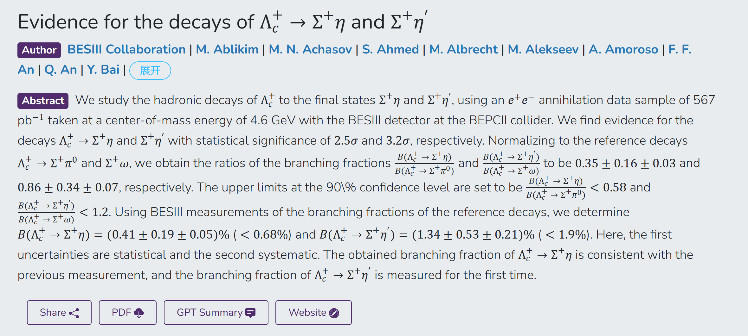Click the cloud download icon beside PDF
Viewport: 748px width, 336px height.
tap(139, 313)
